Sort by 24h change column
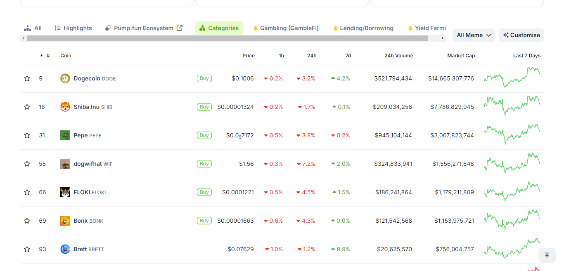 click(x=312, y=55)
